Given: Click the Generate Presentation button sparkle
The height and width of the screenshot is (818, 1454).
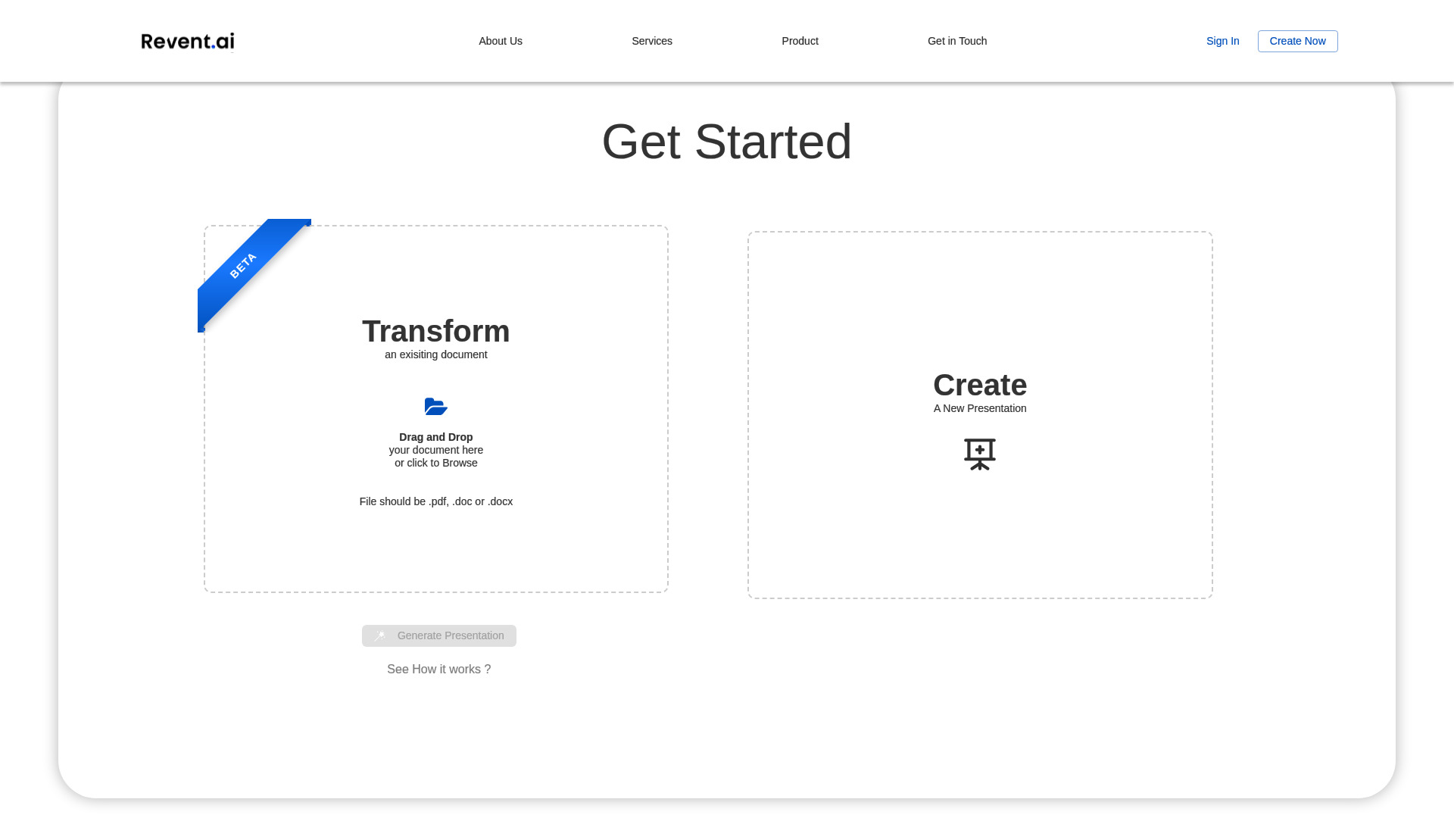Looking at the screenshot, I should [380, 635].
